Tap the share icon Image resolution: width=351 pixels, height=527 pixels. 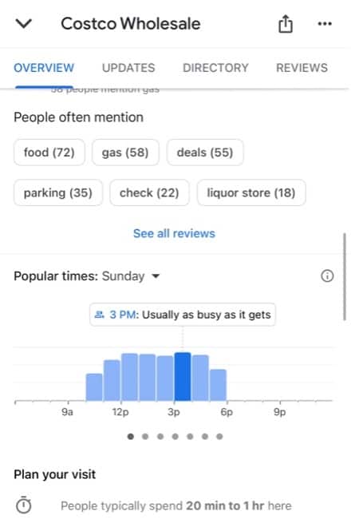[285, 23]
